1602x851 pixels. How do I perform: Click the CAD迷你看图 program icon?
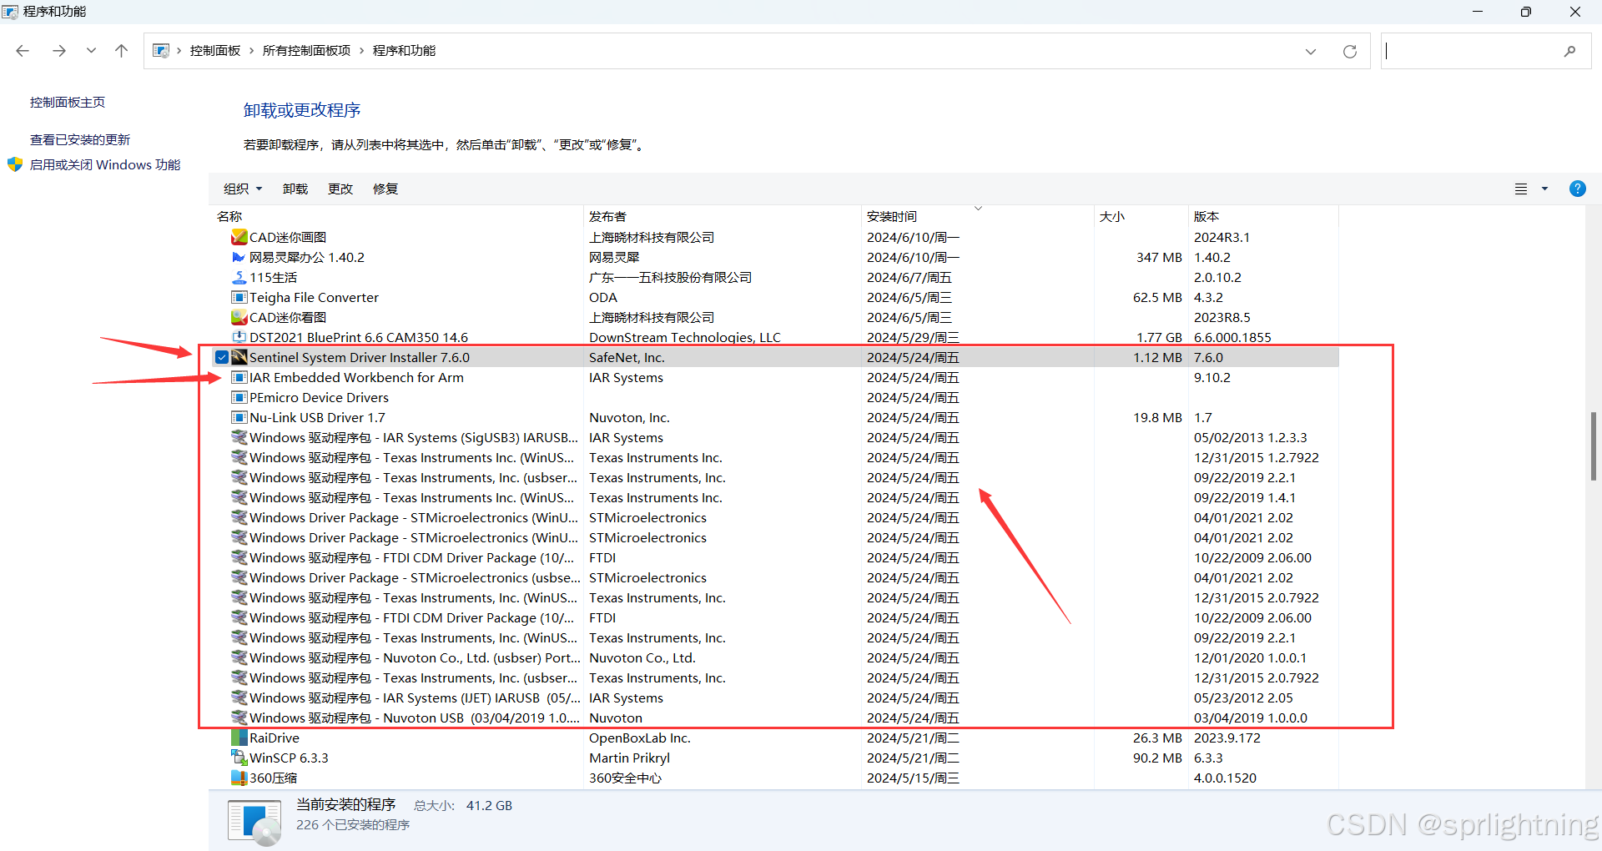click(239, 317)
